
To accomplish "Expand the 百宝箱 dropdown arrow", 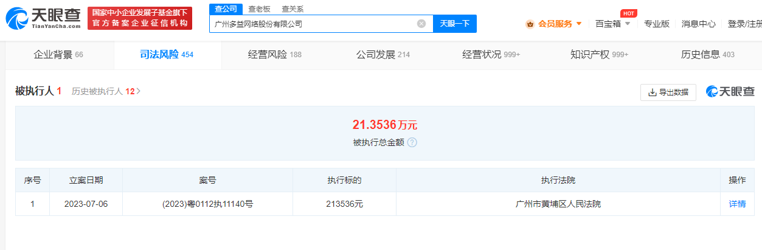I will point(628,24).
